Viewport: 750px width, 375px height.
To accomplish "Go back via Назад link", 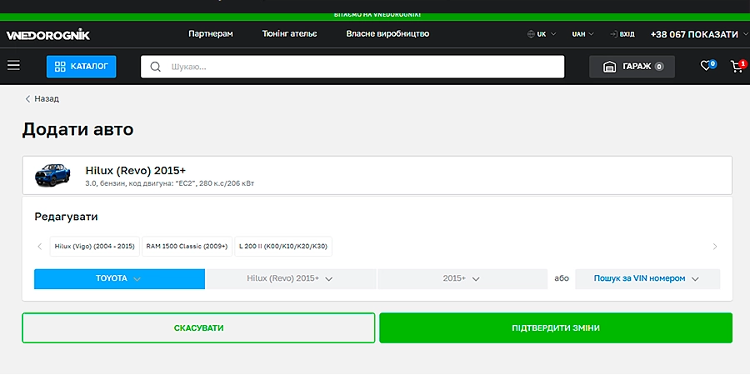I will 42,98.
